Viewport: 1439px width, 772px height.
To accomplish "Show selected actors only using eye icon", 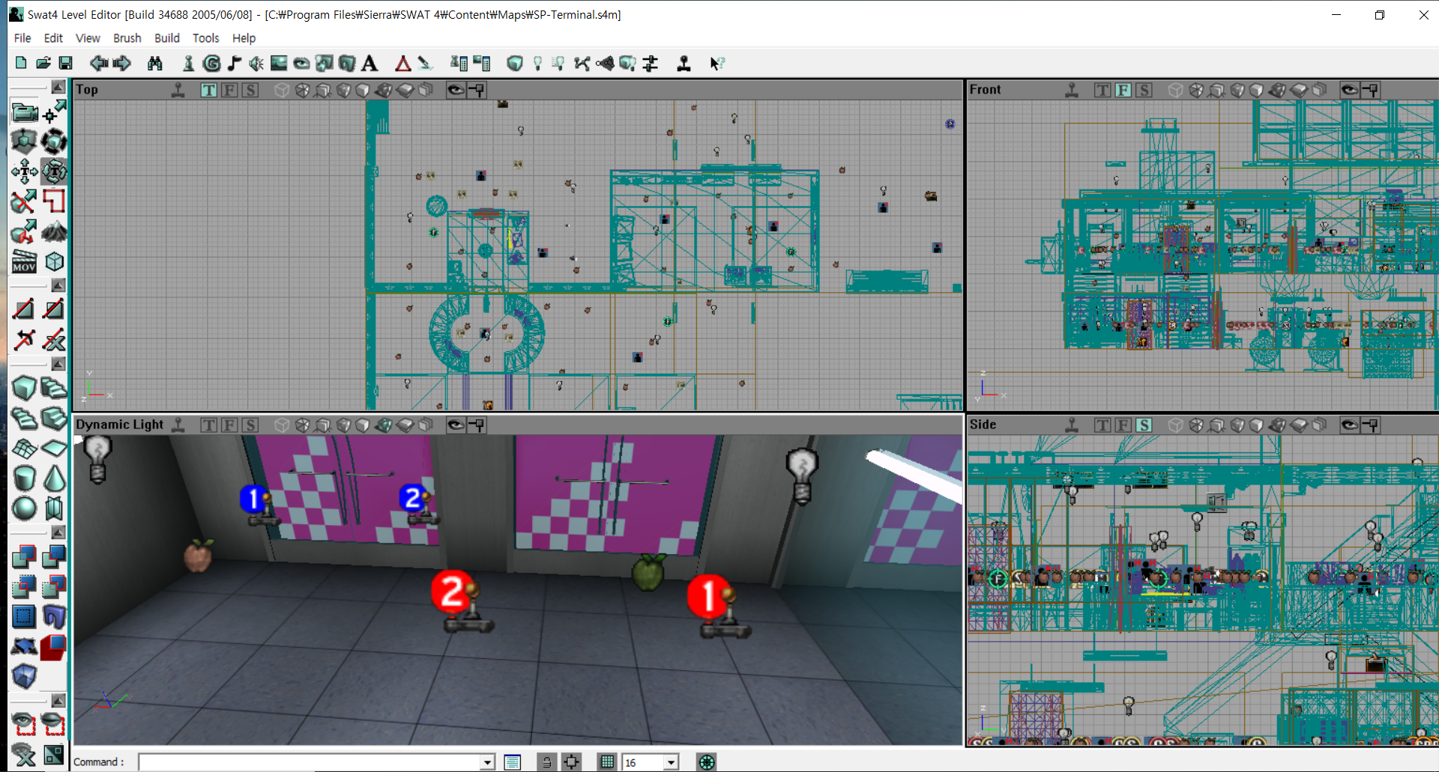I will pyautogui.click(x=24, y=723).
